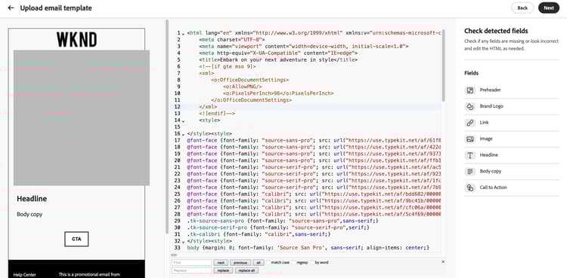
Task: Select the Preheader field icon
Action: click(469, 90)
